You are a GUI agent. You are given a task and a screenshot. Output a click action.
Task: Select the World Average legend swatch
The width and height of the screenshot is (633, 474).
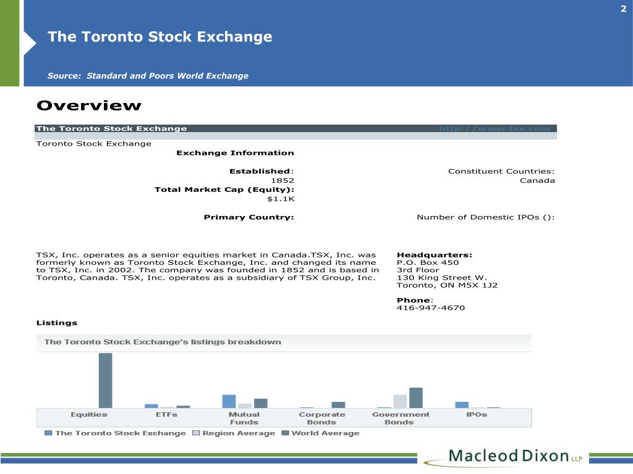[285, 433]
